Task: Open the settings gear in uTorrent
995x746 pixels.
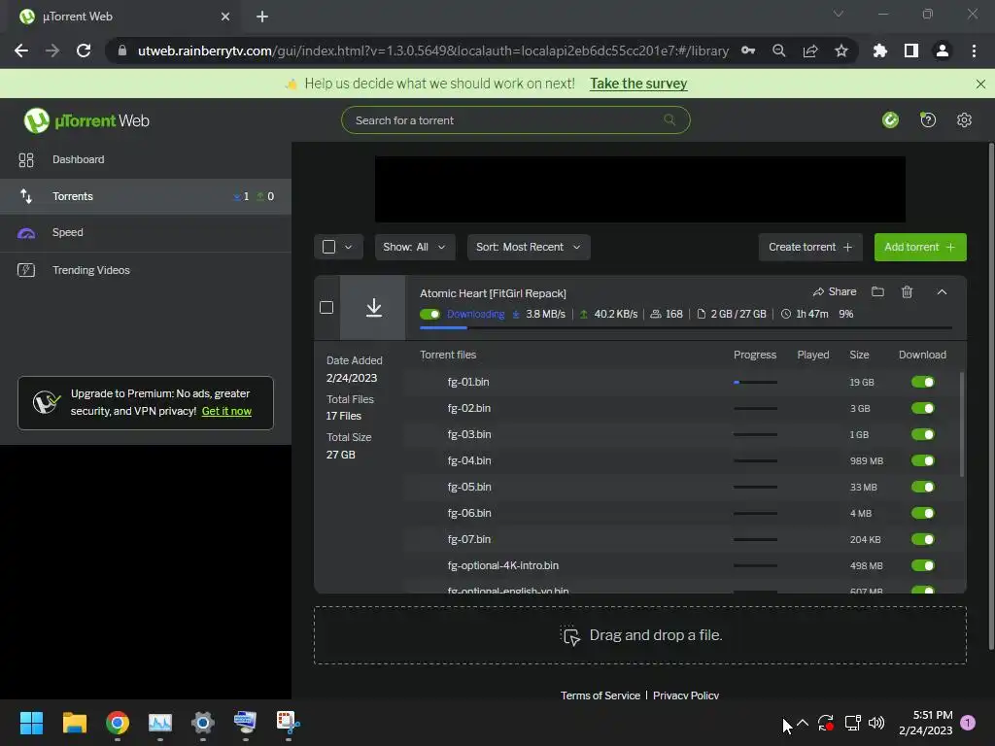Action: point(964,119)
